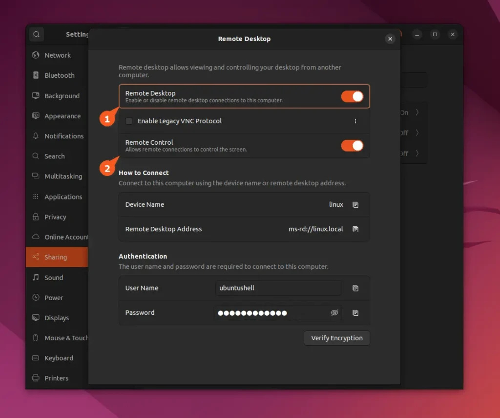Turn off the Remote Desktop switch

[352, 96]
